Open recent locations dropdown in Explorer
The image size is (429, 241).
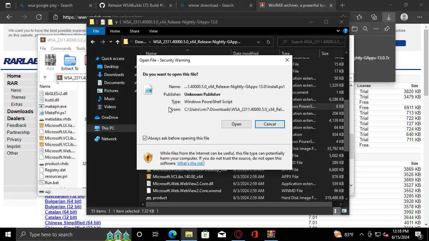pyautogui.click(x=111, y=42)
